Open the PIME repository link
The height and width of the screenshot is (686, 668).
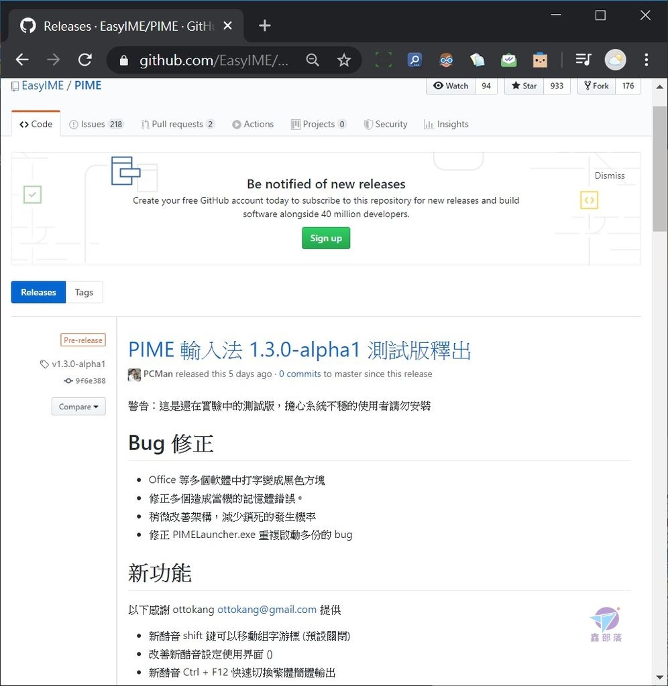[88, 85]
